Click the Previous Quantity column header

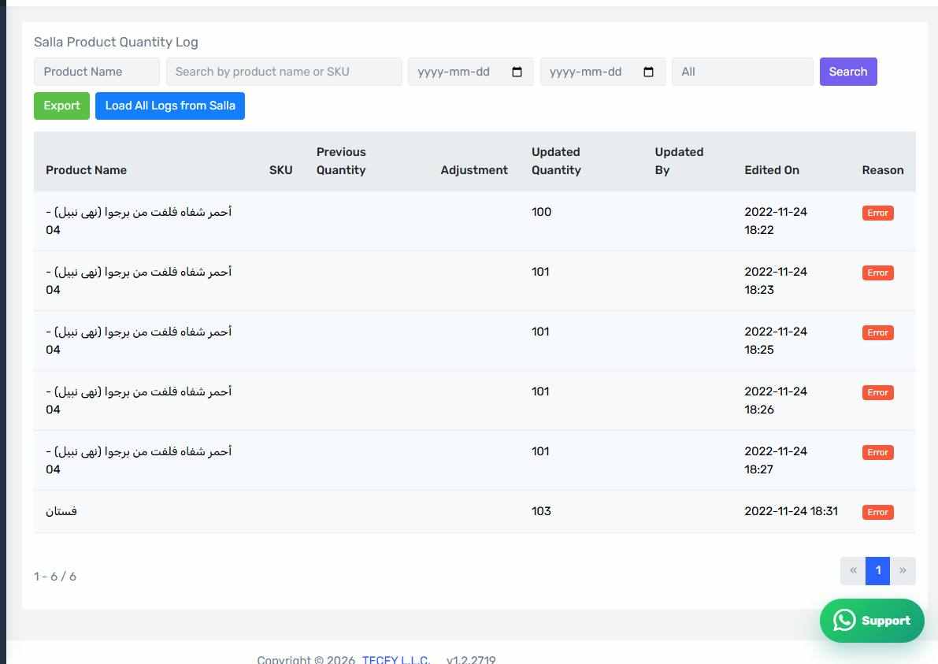(x=341, y=161)
